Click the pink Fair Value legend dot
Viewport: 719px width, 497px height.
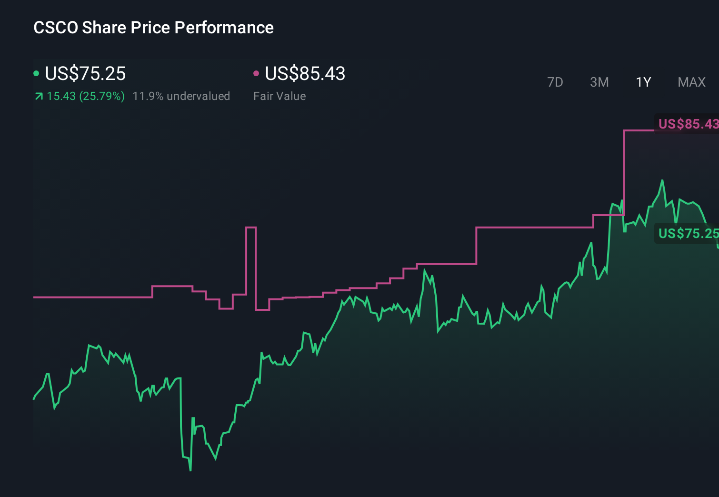click(257, 73)
